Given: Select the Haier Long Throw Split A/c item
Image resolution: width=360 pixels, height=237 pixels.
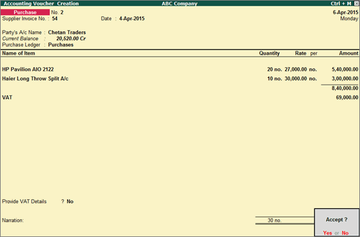Looking at the screenshot, I should click(x=35, y=79).
